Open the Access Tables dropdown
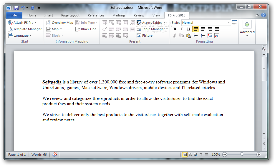 (164, 23)
